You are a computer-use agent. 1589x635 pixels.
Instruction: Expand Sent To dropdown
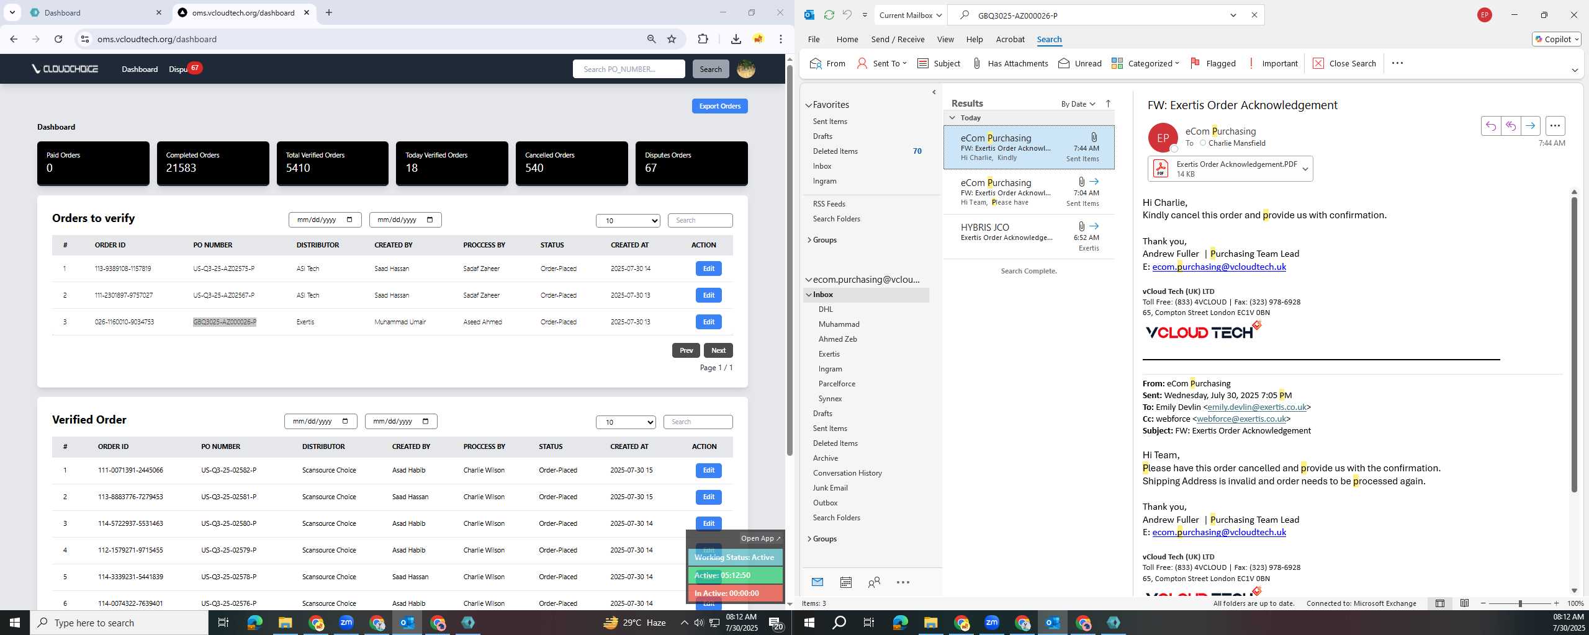(x=904, y=63)
